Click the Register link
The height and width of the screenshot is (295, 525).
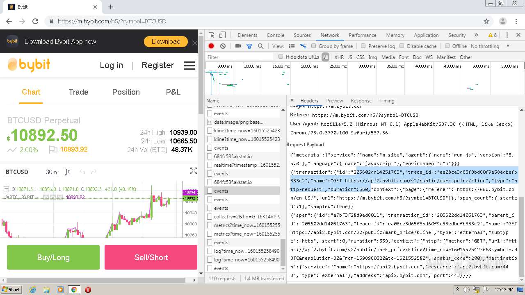(x=158, y=65)
